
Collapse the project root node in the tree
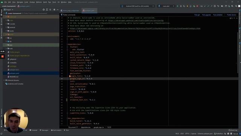(4, 13)
